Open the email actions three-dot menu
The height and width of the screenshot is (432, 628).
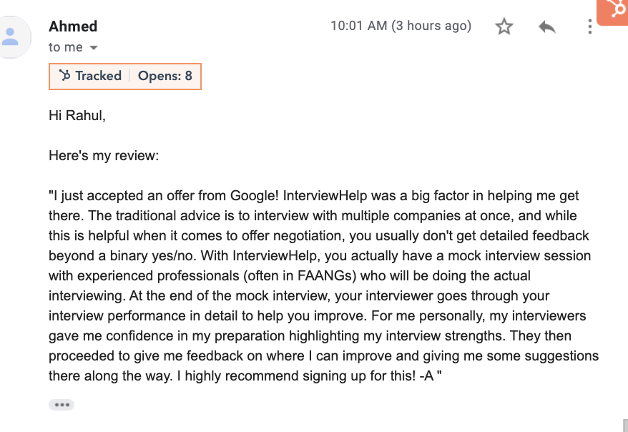590,26
